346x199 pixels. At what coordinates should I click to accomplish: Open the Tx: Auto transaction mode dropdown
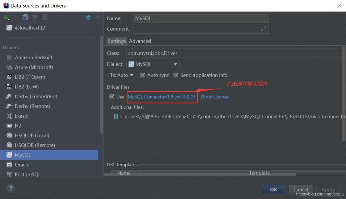[122, 75]
